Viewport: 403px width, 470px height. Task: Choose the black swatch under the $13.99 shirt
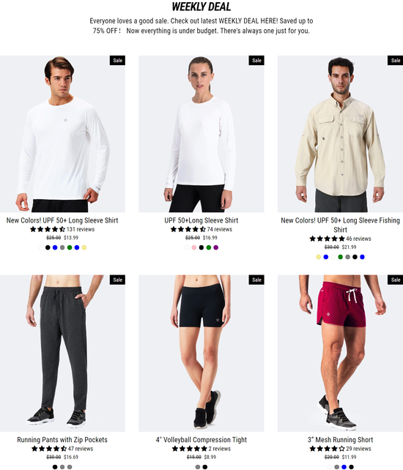click(x=48, y=247)
